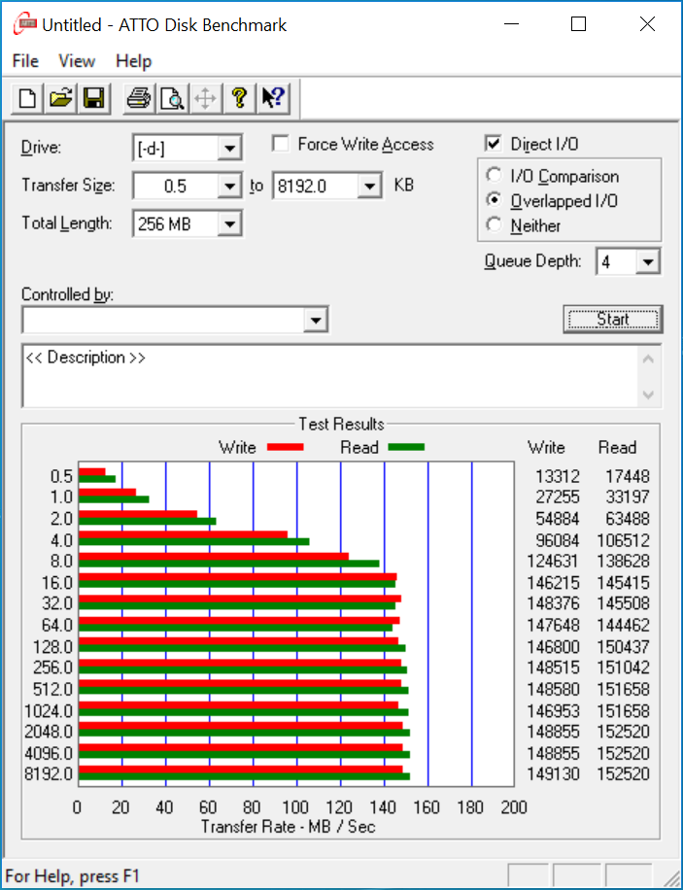Select the Overlapped I/O radio button
Viewport: 683px width, 890px height.
[495, 200]
